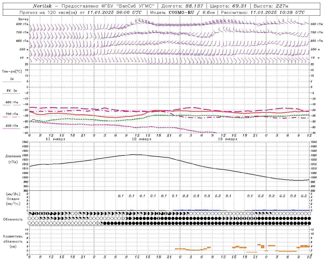The width and height of the screenshot is (324, 259).
Task: Click the 'Высота: 227м' header field
Action: 271,6
